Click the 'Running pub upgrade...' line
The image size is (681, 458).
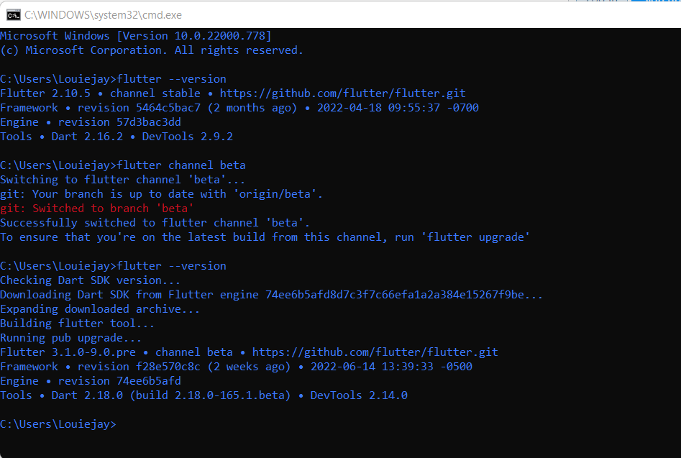click(70, 337)
